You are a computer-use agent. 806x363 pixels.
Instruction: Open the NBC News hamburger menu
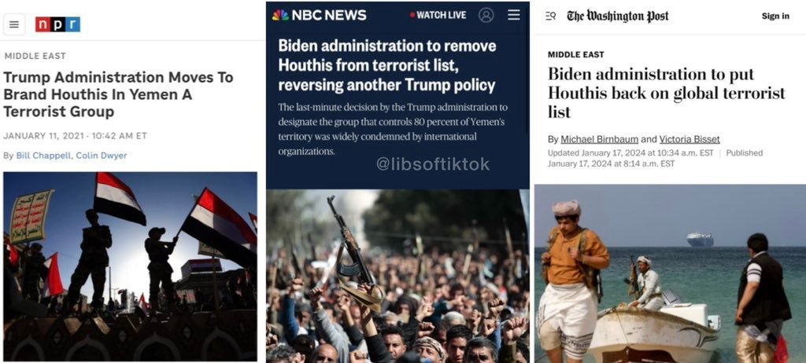513,15
